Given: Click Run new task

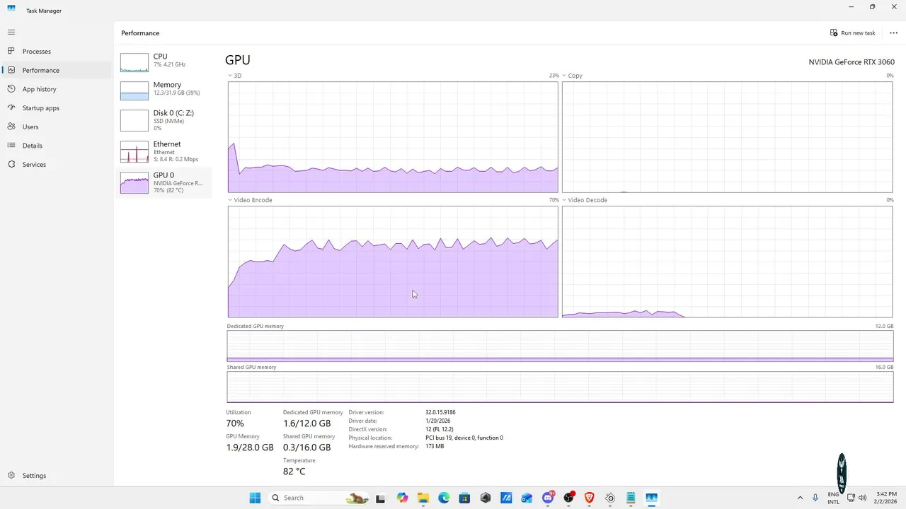Looking at the screenshot, I should pyautogui.click(x=853, y=33).
